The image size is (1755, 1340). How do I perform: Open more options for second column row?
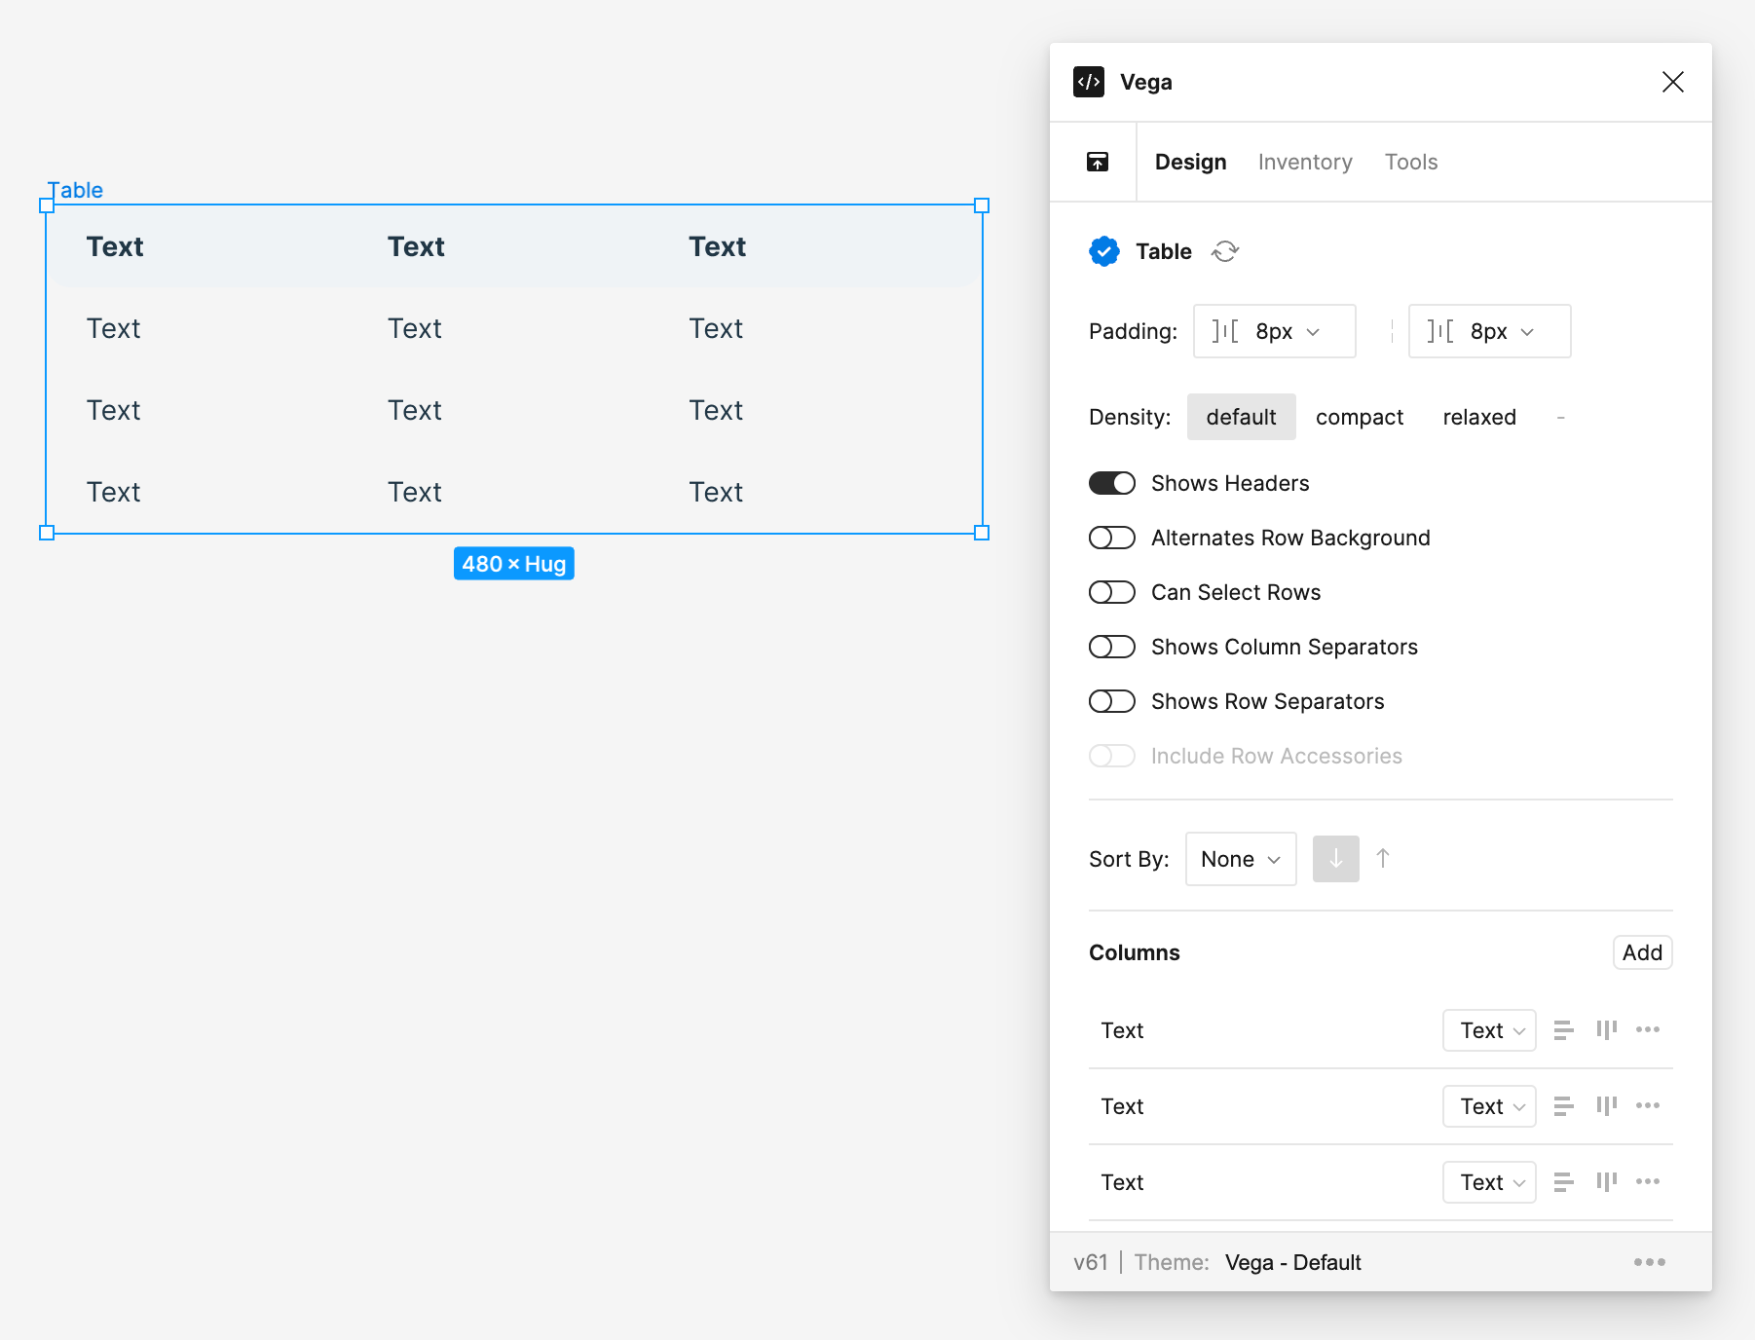coord(1648,1106)
